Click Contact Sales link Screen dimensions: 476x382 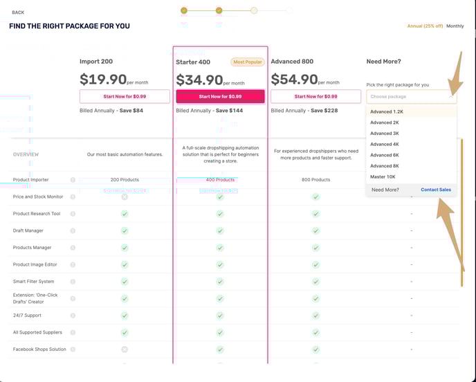[436, 190]
